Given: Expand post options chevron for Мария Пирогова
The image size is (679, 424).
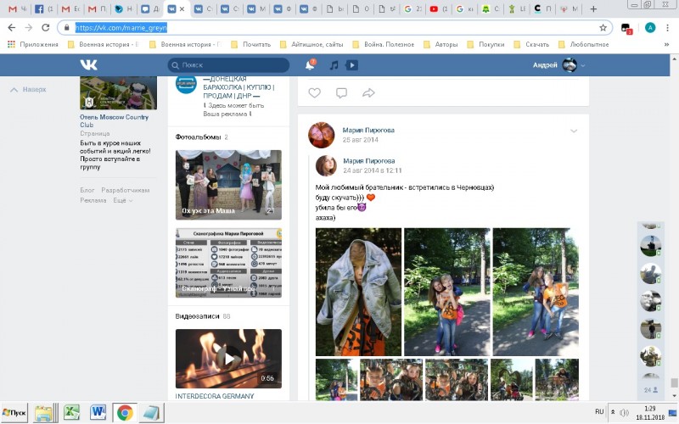Looking at the screenshot, I should 574,131.
